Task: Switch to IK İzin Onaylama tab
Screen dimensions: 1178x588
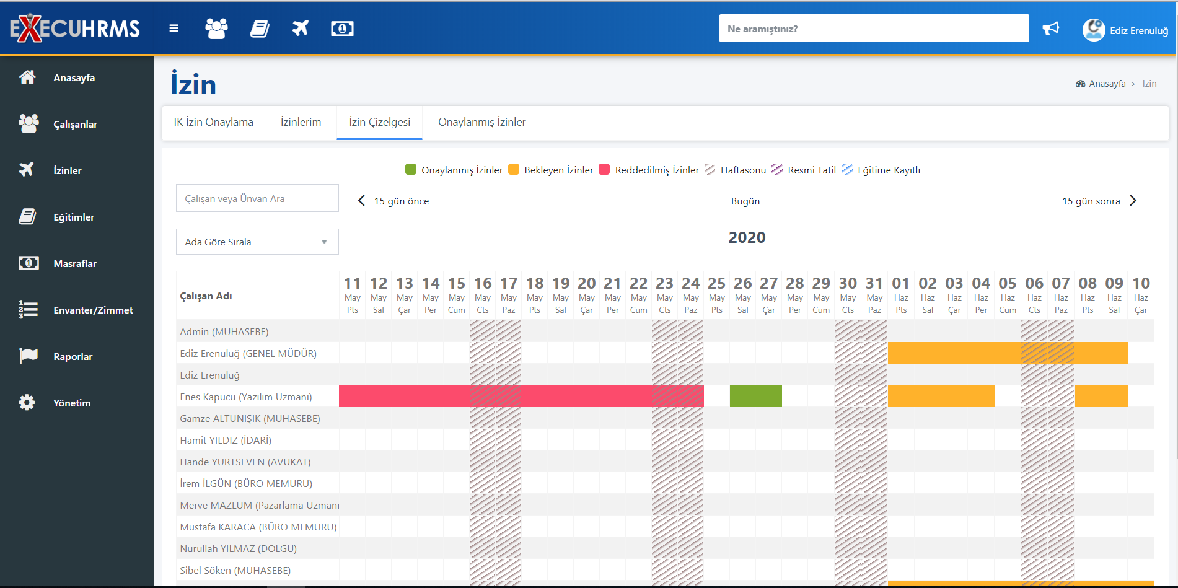Action: coord(213,122)
